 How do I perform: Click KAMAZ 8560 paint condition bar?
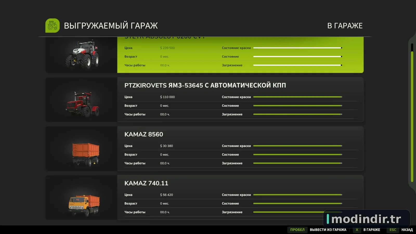click(298, 146)
